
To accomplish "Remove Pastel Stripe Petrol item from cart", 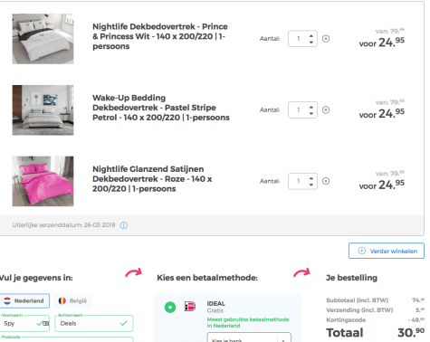I will pos(326,109).
